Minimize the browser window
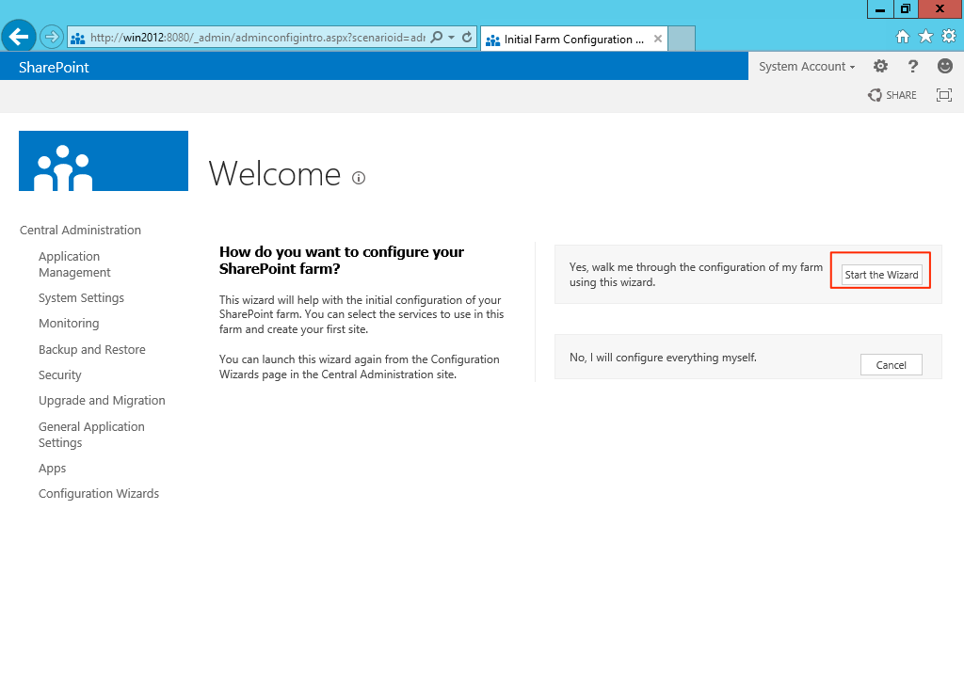This screenshot has width=964, height=685. point(880,9)
